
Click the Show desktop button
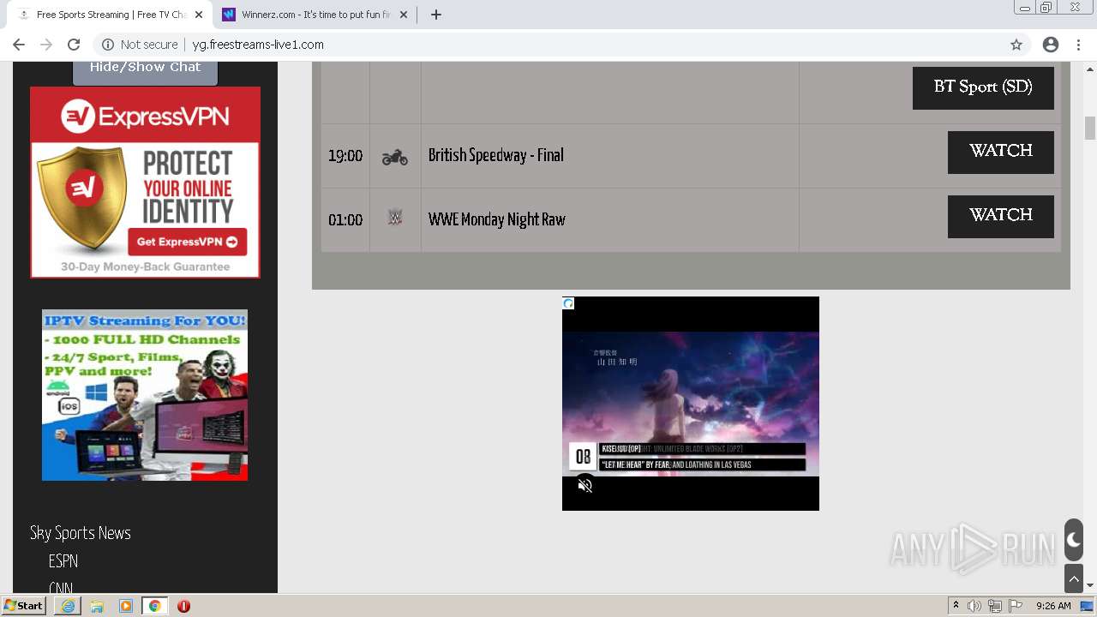(1088, 606)
